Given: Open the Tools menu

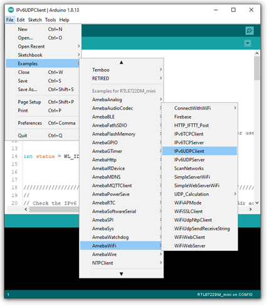Looking at the screenshot, I should pyautogui.click(x=51, y=20).
